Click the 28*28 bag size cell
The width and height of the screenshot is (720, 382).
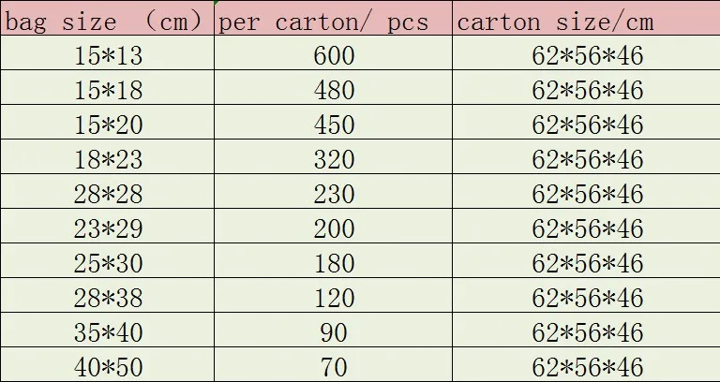point(108,195)
